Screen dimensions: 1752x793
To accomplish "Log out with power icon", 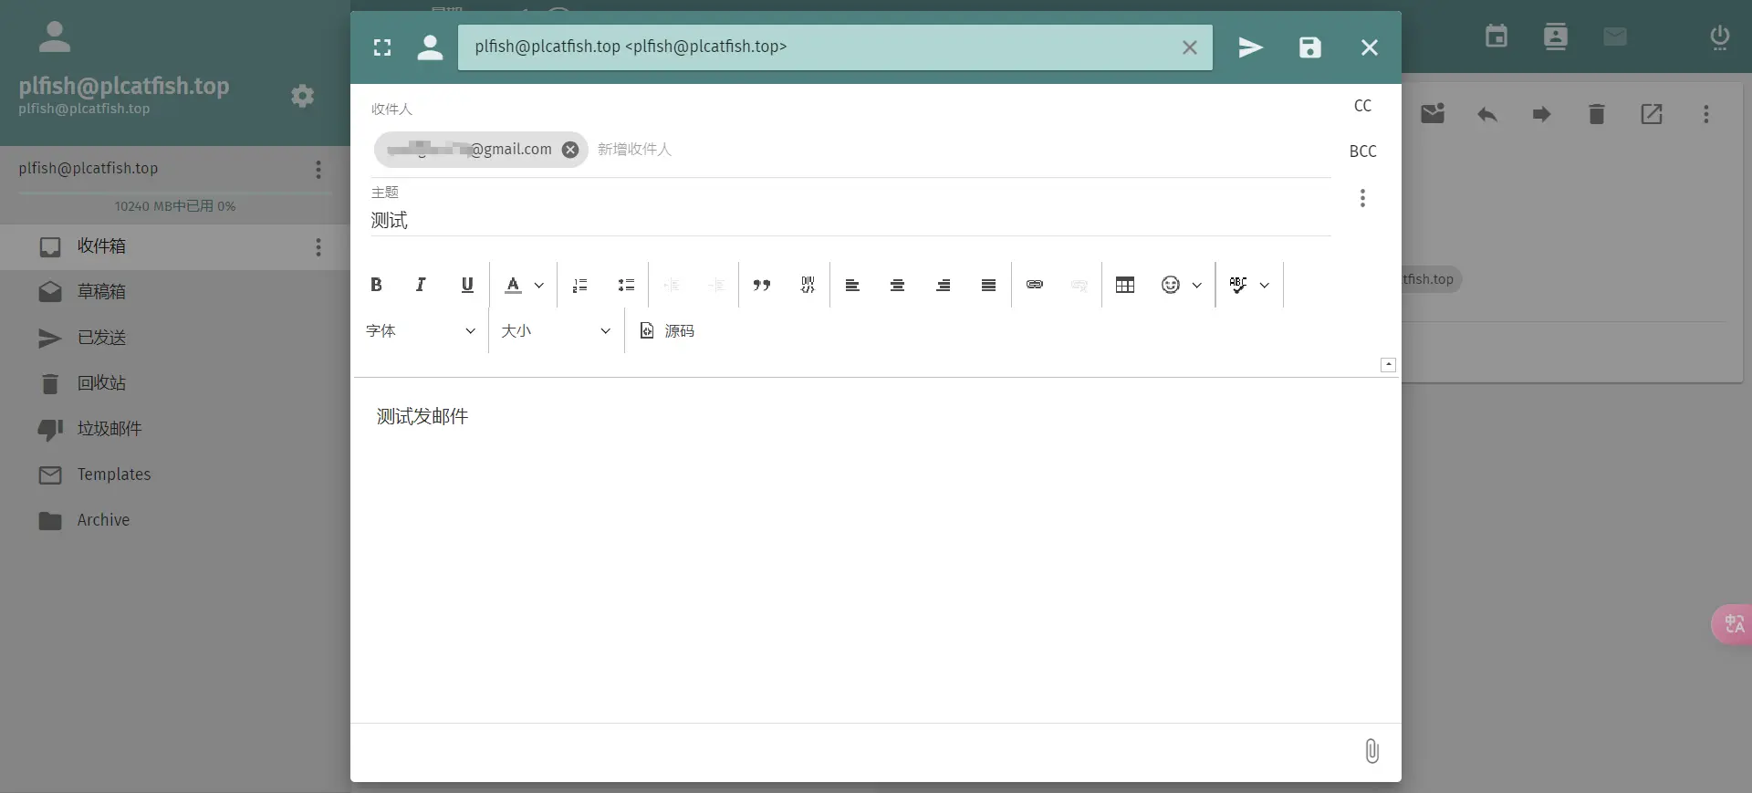I will point(1719,37).
